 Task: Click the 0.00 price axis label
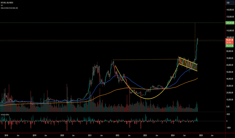[x=228, y=107]
